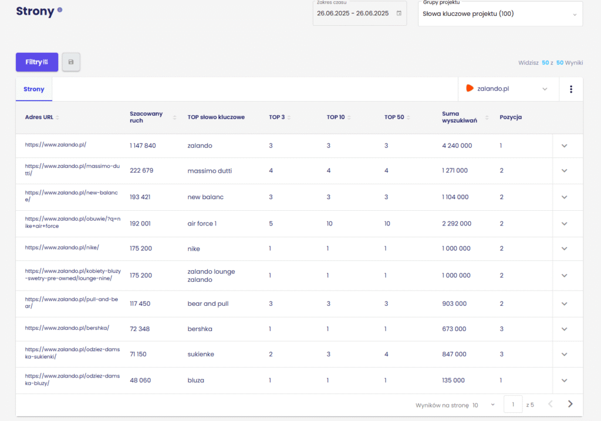The image size is (601, 421).
Task: Click the orange zalando.pl logo icon
Action: pyautogui.click(x=470, y=88)
